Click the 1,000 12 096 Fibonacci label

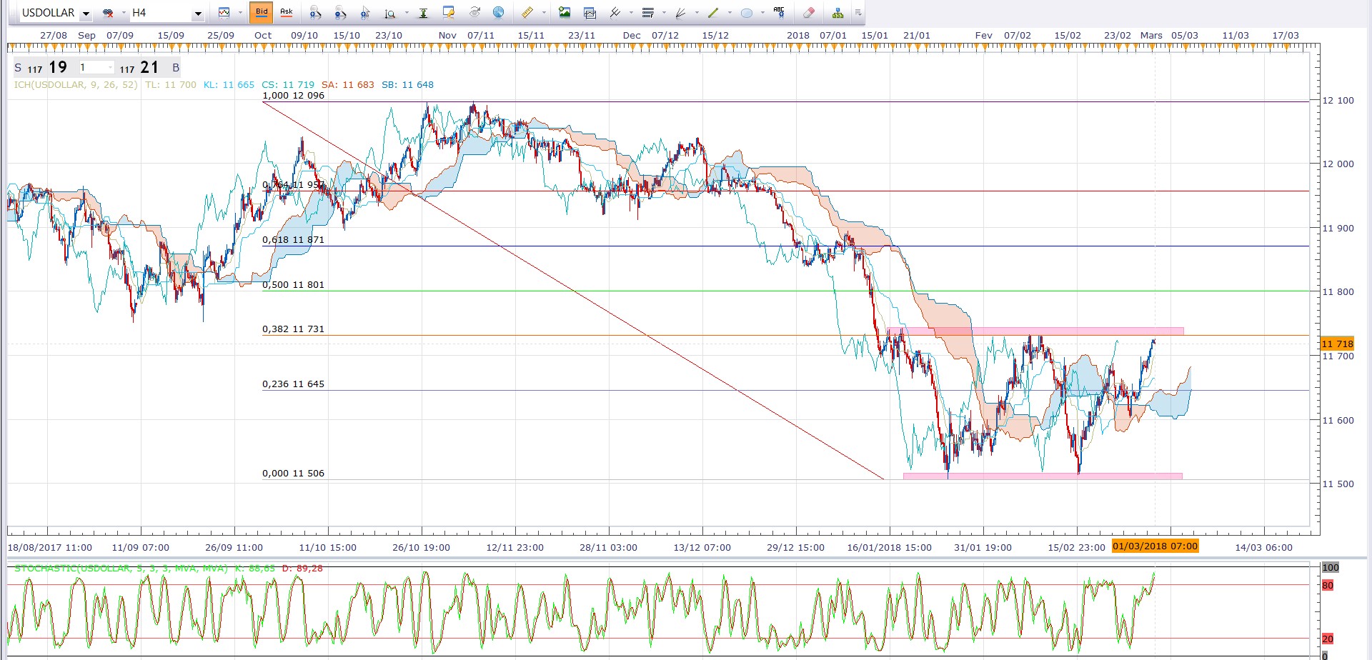294,95
